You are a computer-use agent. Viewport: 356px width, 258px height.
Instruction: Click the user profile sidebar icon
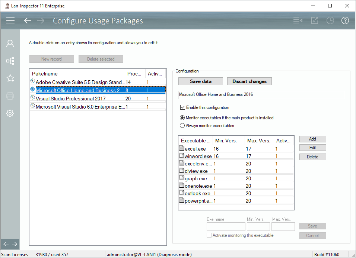click(10, 43)
